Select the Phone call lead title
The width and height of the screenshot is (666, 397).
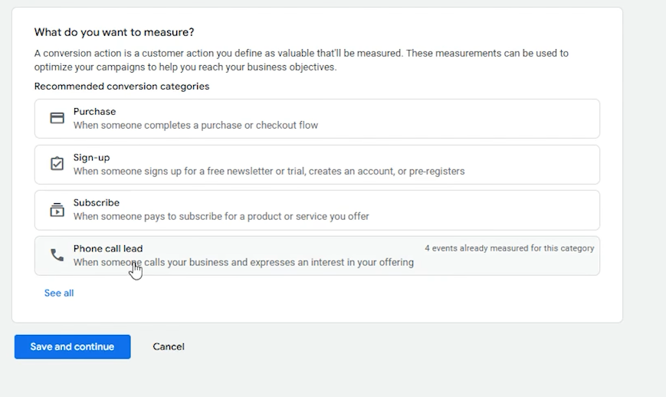coord(108,248)
